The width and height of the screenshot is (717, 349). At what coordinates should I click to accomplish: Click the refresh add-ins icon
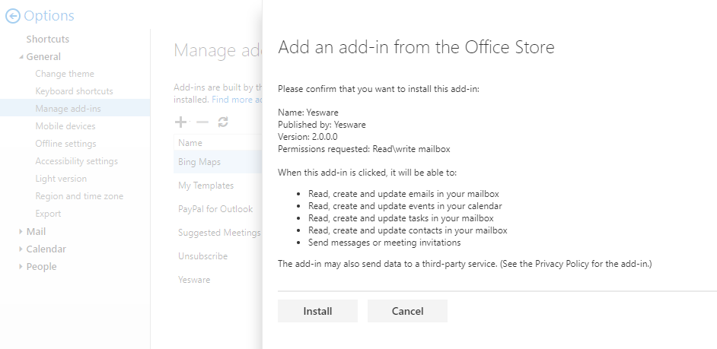coord(223,122)
